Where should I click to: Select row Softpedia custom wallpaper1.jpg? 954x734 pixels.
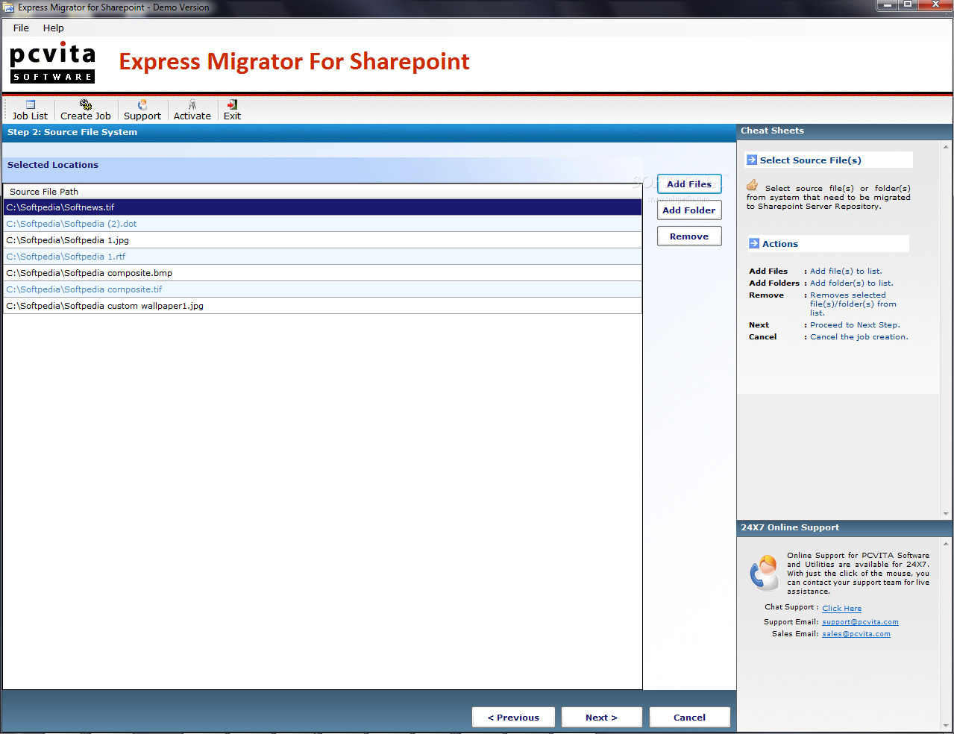322,306
